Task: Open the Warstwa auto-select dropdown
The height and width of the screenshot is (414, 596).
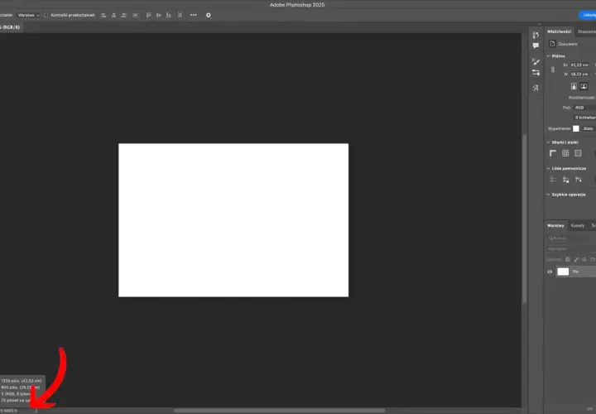Action: pyautogui.click(x=28, y=15)
